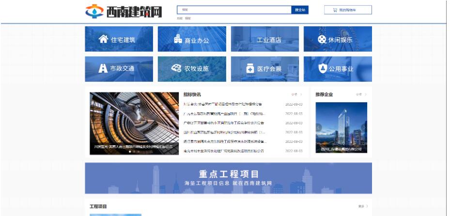The height and width of the screenshot is (216, 450).
Task: Open the 广安经开区 tender notice
Action: (224, 123)
